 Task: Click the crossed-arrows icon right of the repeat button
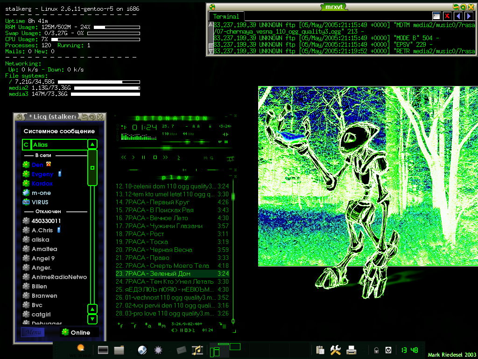click(230, 158)
